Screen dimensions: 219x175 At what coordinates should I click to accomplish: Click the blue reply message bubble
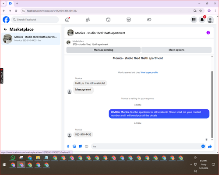tap(159, 114)
